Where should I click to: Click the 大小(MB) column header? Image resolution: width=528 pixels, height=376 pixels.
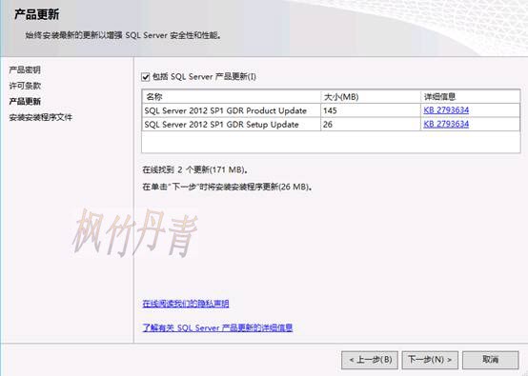371,97
